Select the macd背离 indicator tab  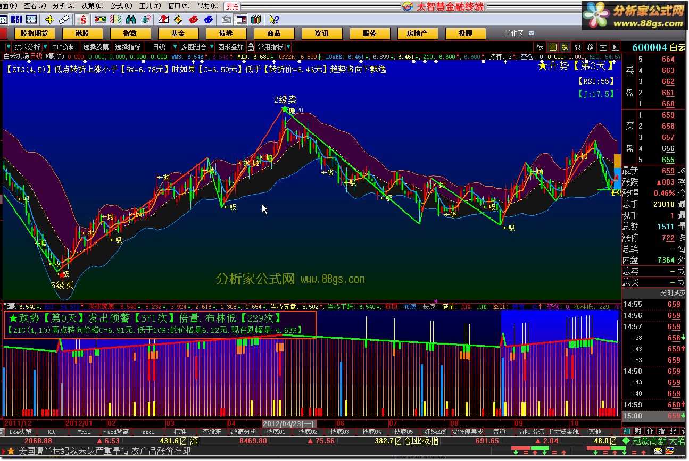(x=116, y=432)
